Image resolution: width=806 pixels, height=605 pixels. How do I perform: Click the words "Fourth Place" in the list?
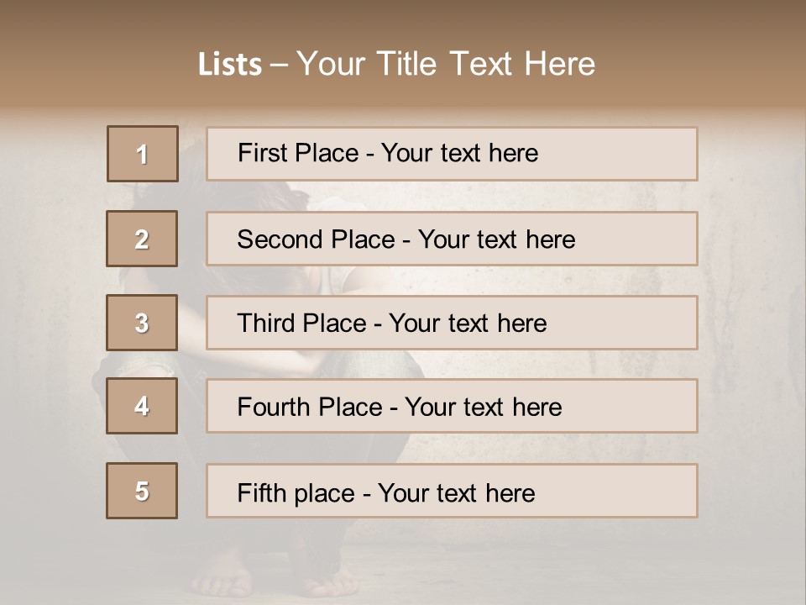coord(309,408)
